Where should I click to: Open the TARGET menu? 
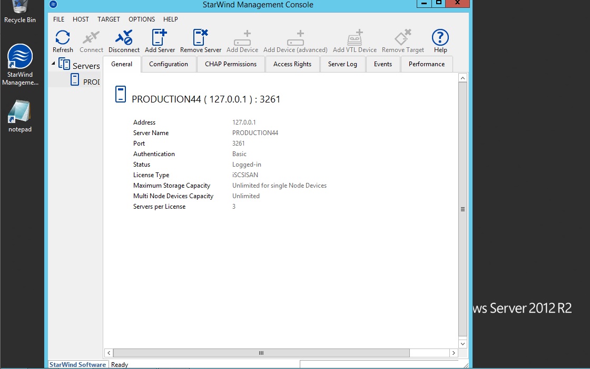(109, 19)
